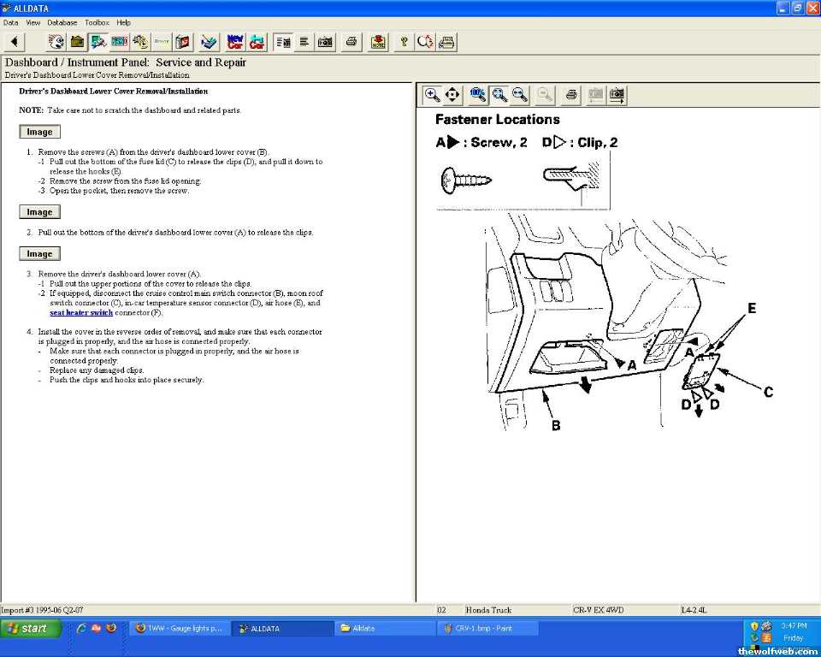Screen dimensions: 821x657
Task: Set diagram zoom to 100%
Action: pyautogui.click(x=477, y=94)
